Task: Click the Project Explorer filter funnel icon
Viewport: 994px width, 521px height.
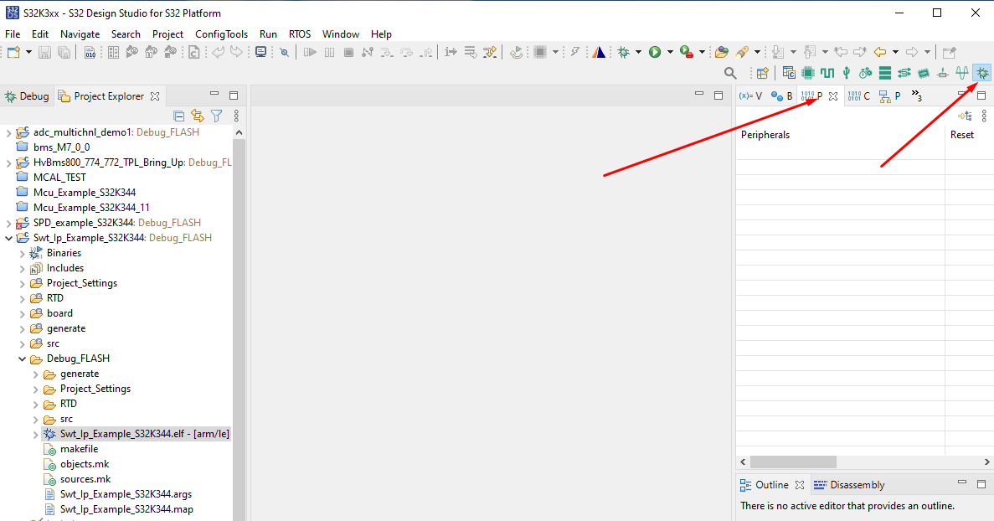Action: [x=217, y=116]
